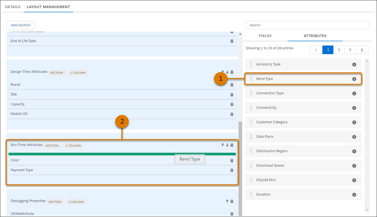Go to attributes page 2

[339, 50]
